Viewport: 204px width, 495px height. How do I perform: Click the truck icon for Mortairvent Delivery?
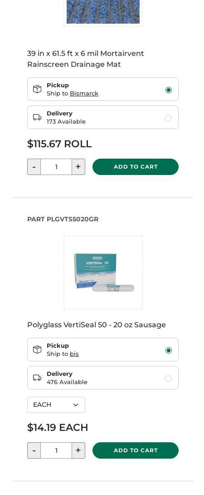point(37,117)
